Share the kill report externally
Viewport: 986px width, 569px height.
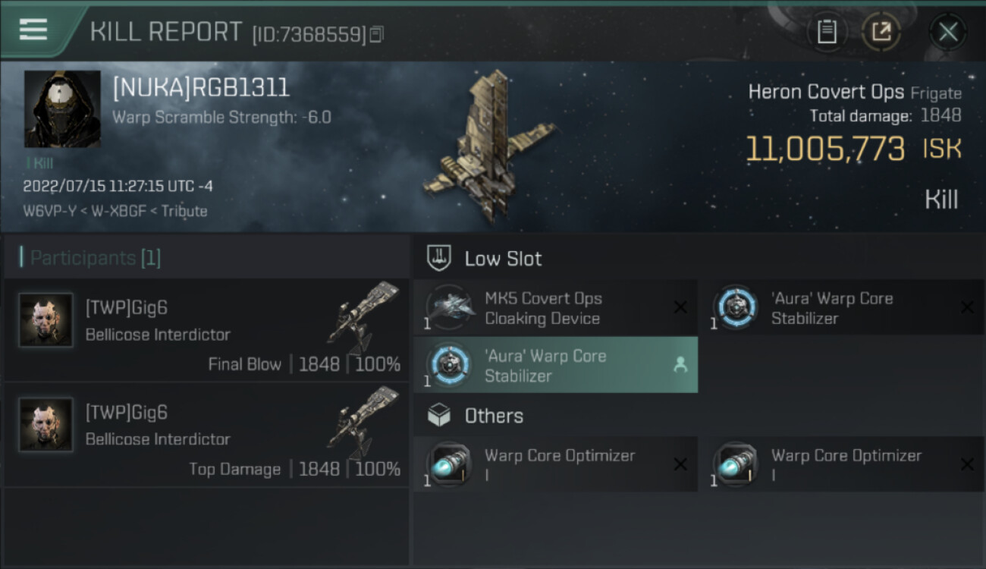(881, 32)
